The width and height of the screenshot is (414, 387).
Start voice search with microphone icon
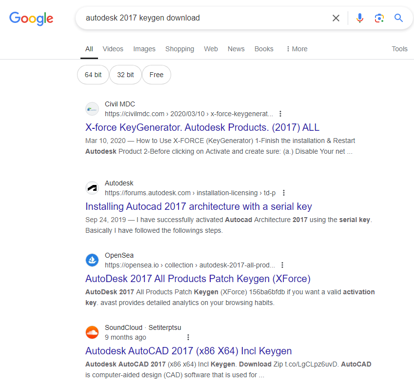pos(360,18)
